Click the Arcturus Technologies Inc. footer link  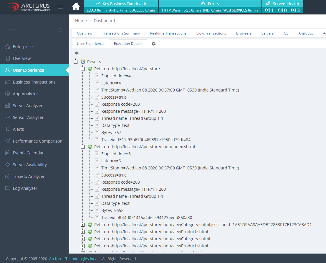click(x=72, y=259)
